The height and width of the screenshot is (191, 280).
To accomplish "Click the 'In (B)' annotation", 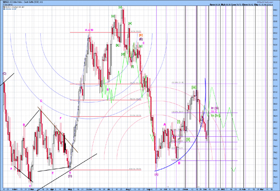I will tap(215, 108).
